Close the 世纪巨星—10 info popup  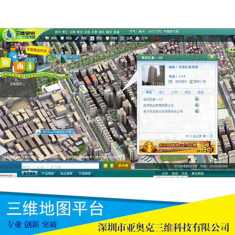pyautogui.click(x=212, y=57)
